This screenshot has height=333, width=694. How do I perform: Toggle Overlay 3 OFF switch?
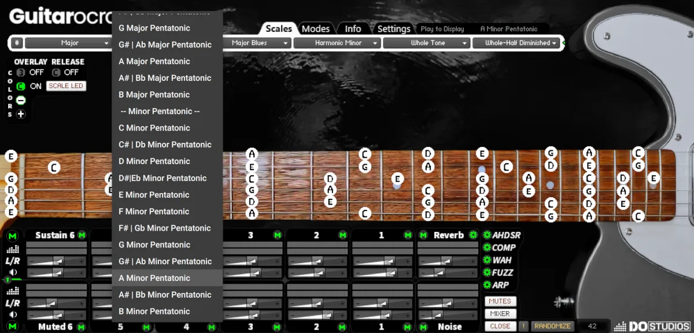pyautogui.click(x=21, y=72)
